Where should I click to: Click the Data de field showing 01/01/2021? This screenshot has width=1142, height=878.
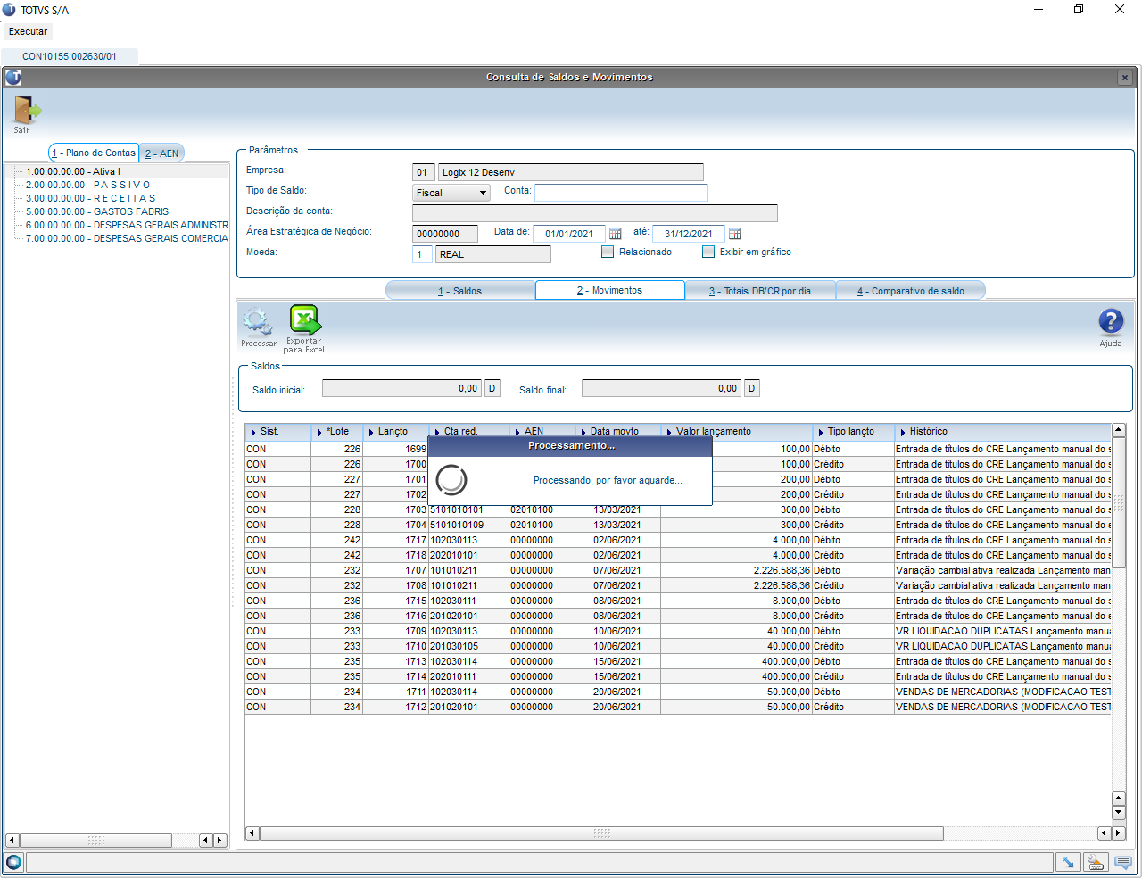[x=569, y=234]
